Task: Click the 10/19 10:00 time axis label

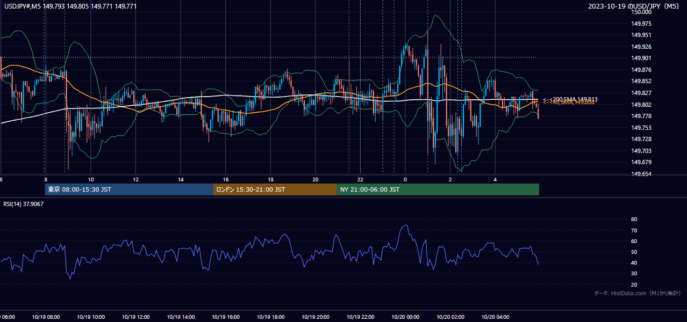Action: [x=91, y=317]
